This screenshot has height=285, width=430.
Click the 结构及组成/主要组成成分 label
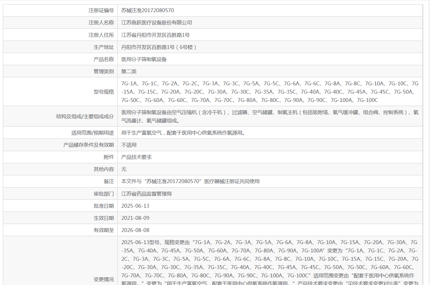pos(85,116)
